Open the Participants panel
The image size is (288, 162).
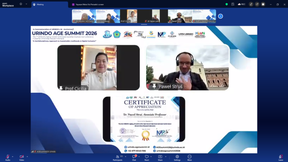[117, 157]
